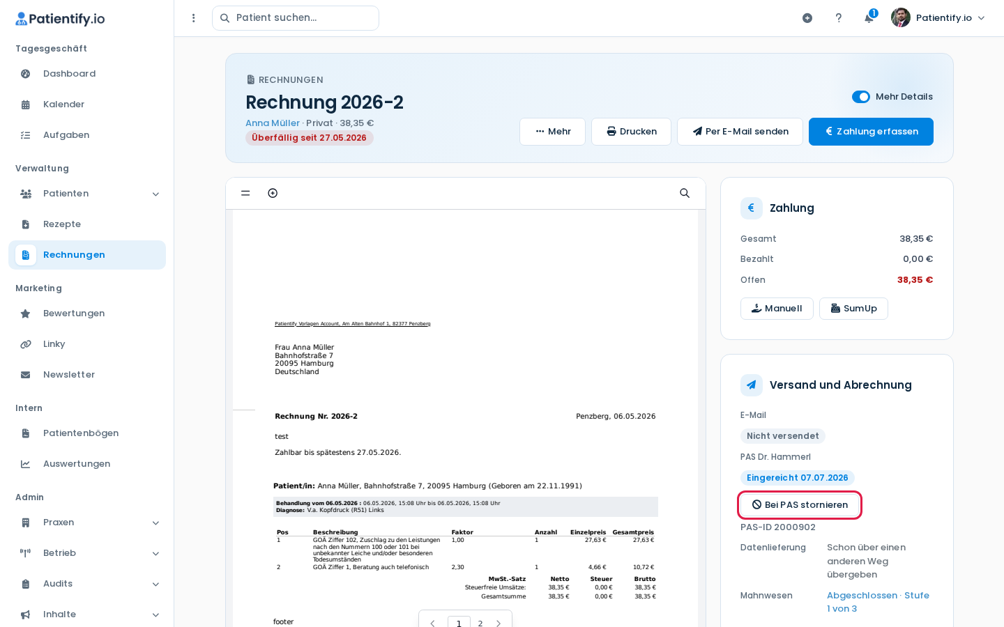Open the help question mark icon
Viewport: 1004px width, 627px height.
[839, 18]
